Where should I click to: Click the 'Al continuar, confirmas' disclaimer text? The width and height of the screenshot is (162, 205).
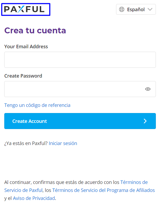click(x=61, y=182)
